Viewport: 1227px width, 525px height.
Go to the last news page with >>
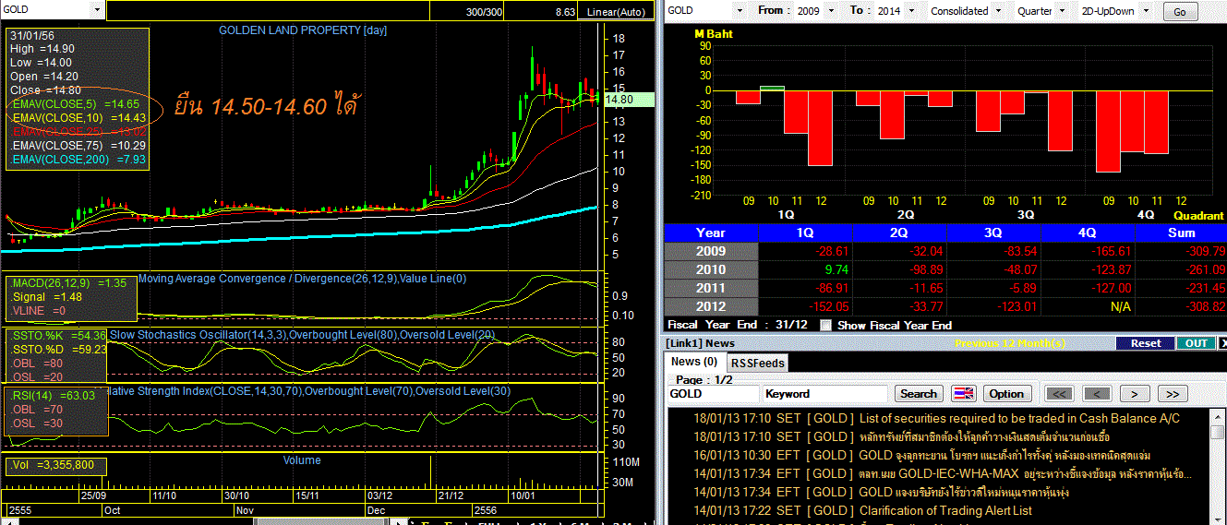1172,394
